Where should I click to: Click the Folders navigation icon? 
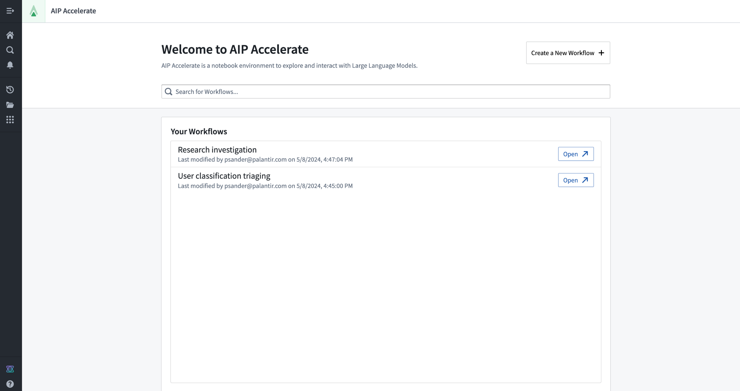coord(10,105)
